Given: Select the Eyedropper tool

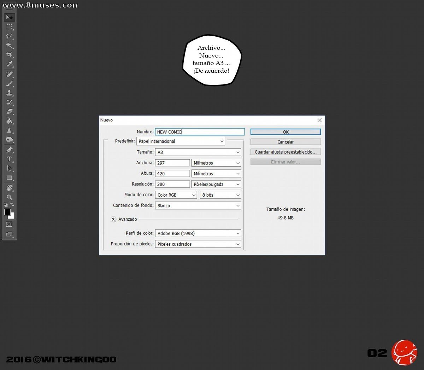Looking at the screenshot, I should point(10,64).
